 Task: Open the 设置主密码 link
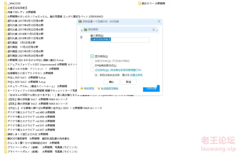136,75
